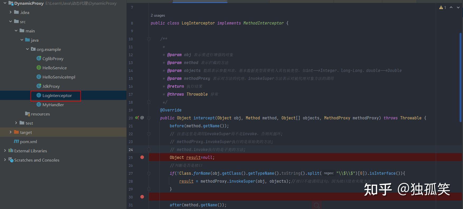The width and height of the screenshot is (463, 209).
Task: Open the HelloService interface file
Action: 54,68
